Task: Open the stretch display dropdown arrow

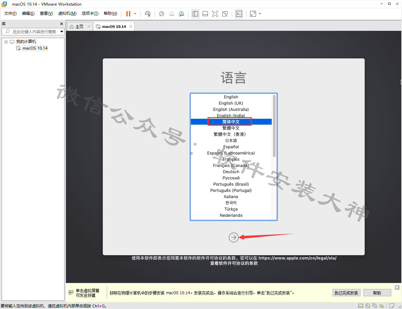Action: [260, 14]
